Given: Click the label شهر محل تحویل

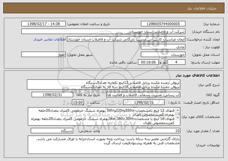Looking at the screenshot, I should click(80, 55).
